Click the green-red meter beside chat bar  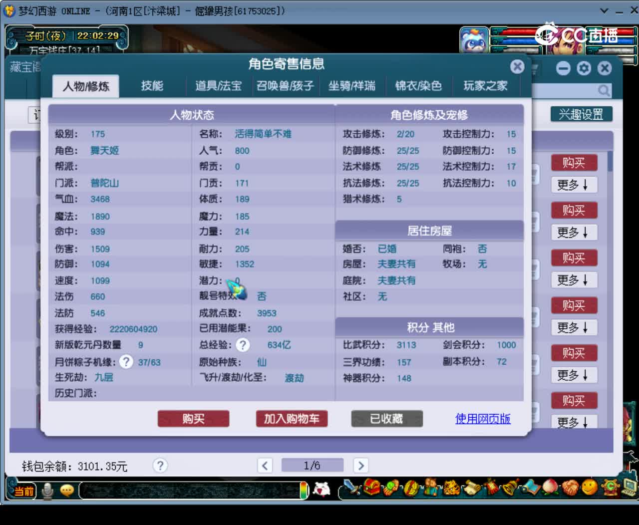304,490
